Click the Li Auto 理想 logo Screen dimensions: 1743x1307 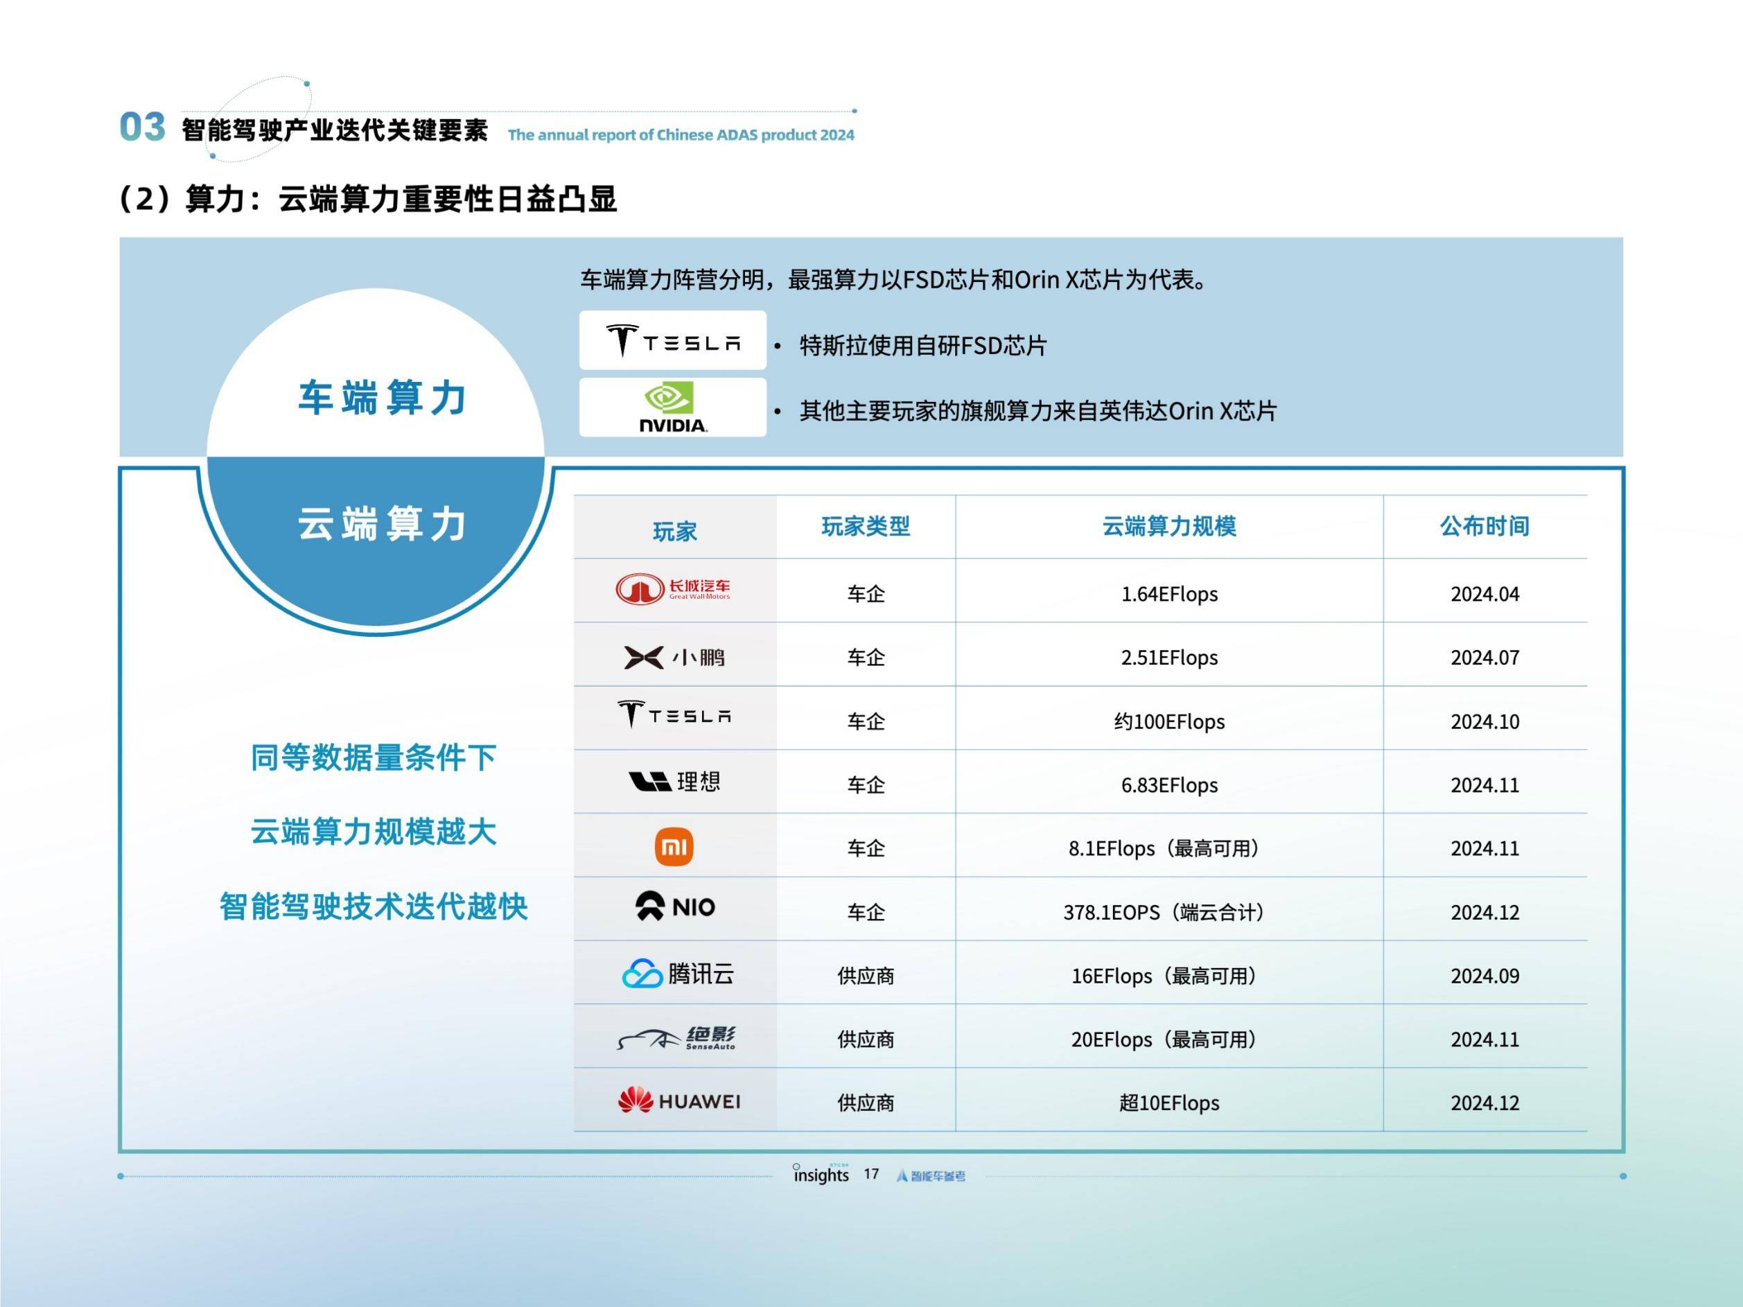pyautogui.click(x=674, y=782)
